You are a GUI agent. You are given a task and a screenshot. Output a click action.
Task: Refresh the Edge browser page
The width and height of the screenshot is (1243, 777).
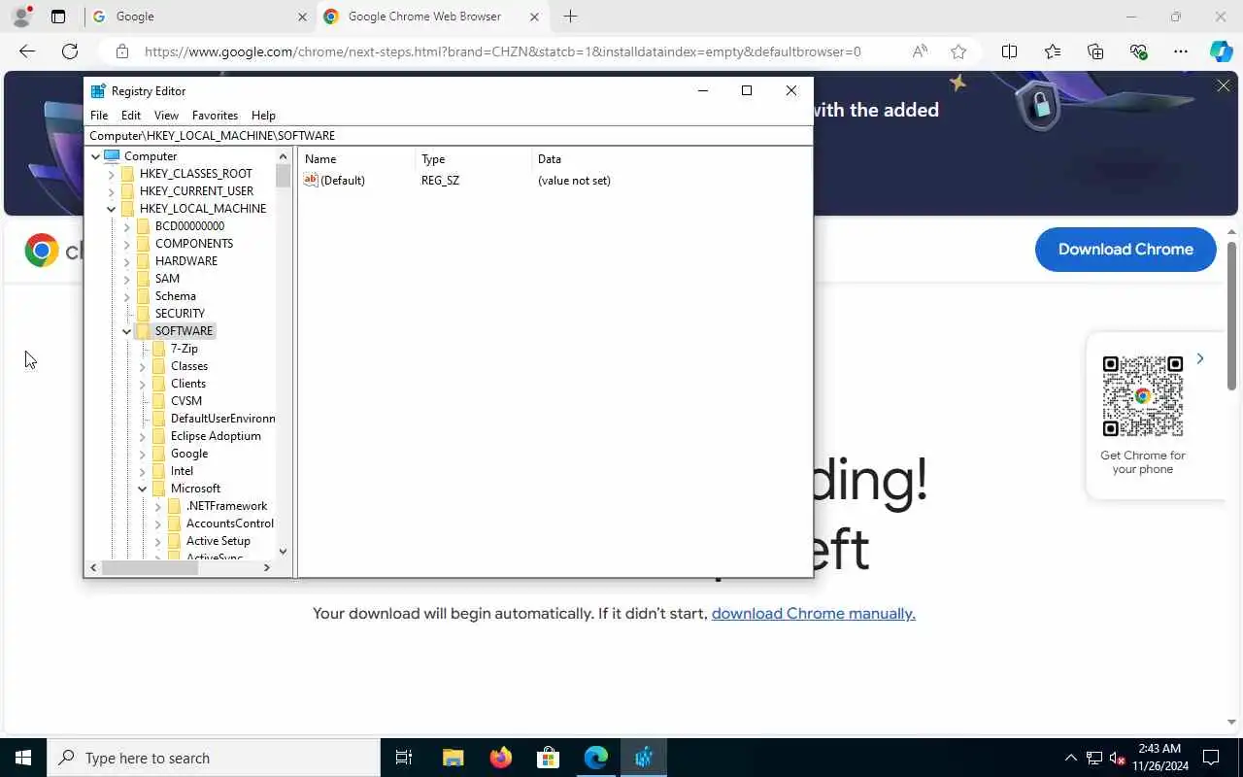pos(70,51)
